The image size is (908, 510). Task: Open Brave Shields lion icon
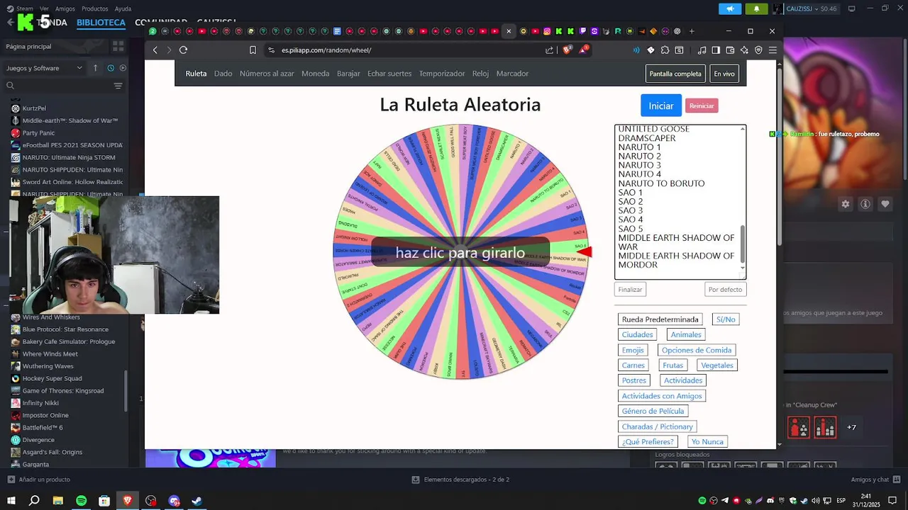click(567, 50)
